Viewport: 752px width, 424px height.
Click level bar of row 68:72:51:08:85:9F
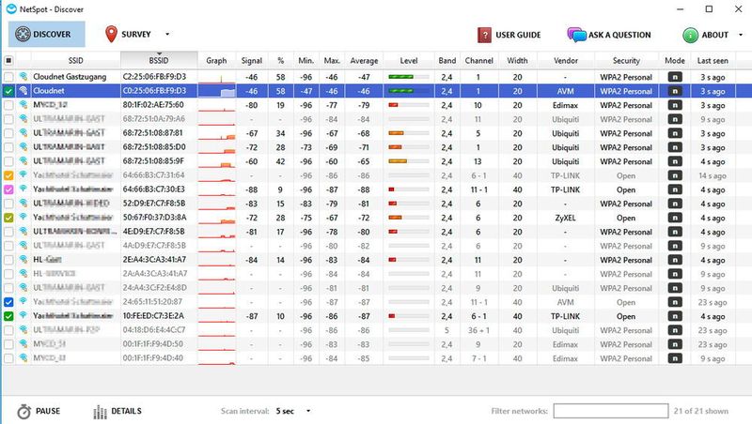[x=409, y=161]
